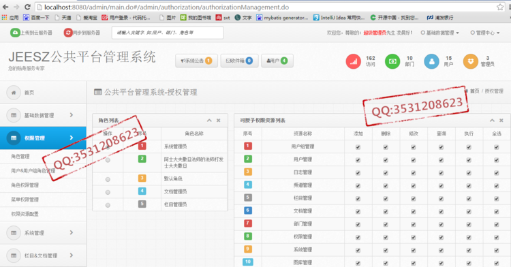Click the keyword search input field
The width and height of the screenshot is (511, 267).
click(x=168, y=33)
